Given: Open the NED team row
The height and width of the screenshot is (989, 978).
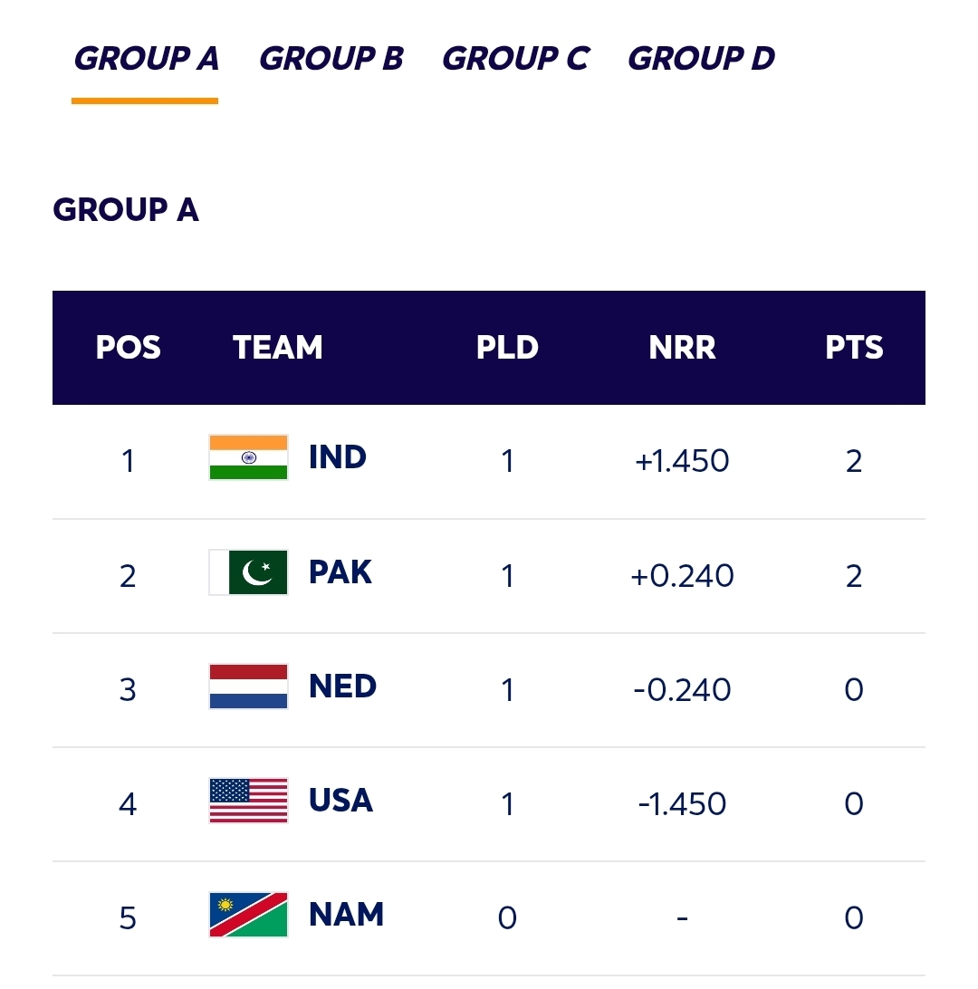Looking at the screenshot, I should [x=489, y=687].
